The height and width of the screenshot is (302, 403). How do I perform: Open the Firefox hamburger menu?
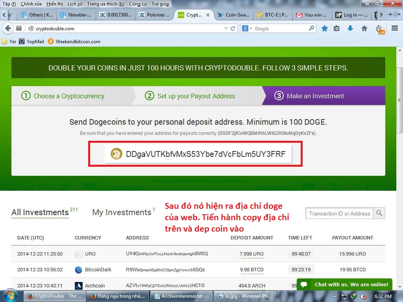[394, 28]
